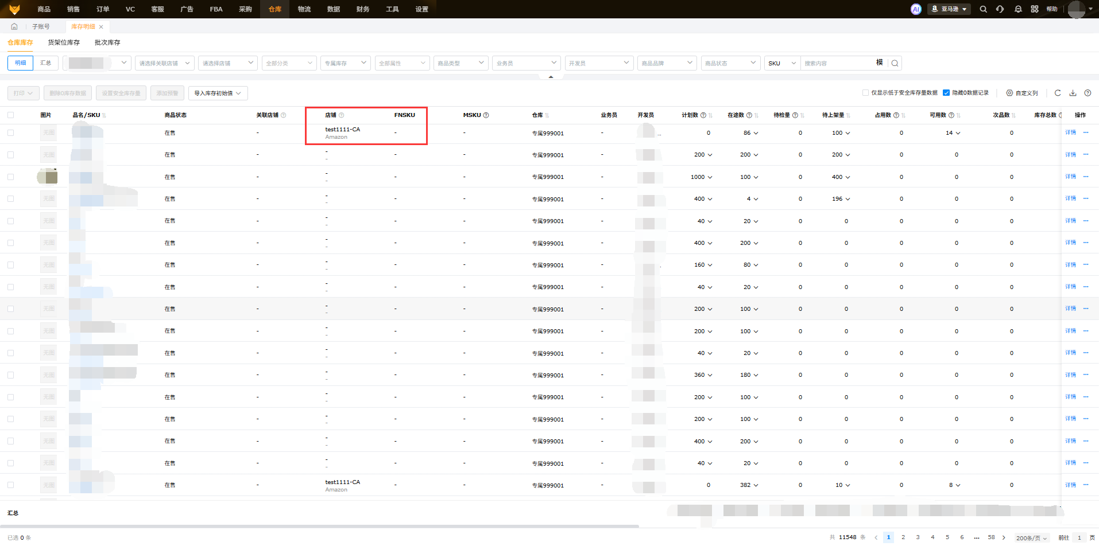Click the top bar global search icon
Screen dimensions: 1099x546
983,9
